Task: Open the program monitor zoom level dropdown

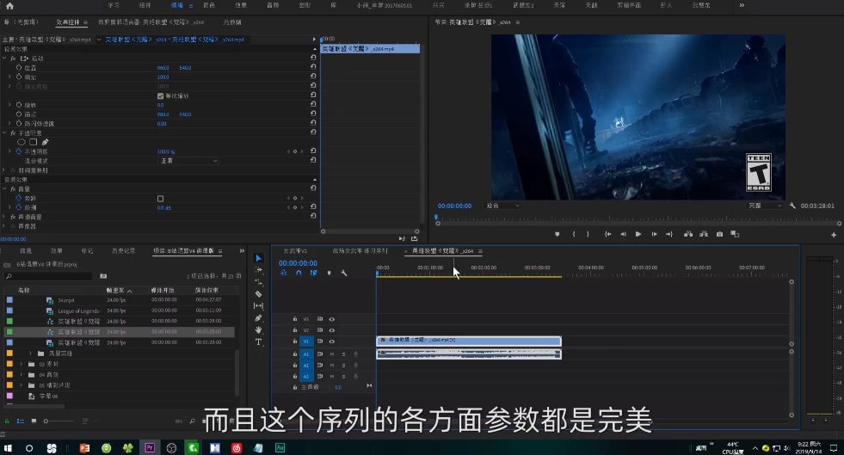Action: pos(503,206)
